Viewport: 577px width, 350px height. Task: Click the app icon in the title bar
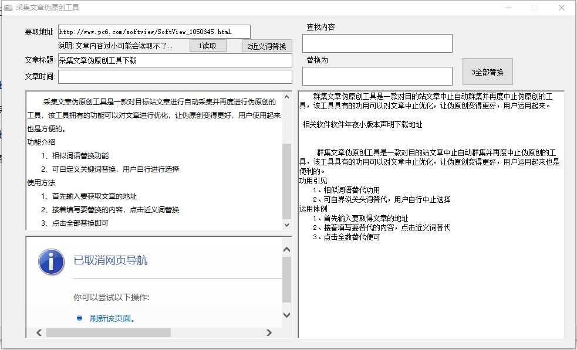tap(8, 8)
